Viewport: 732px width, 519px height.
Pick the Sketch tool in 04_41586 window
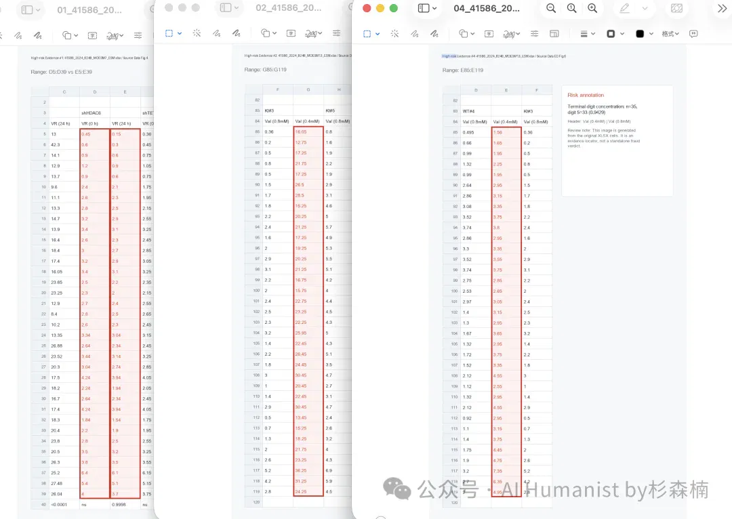point(415,34)
